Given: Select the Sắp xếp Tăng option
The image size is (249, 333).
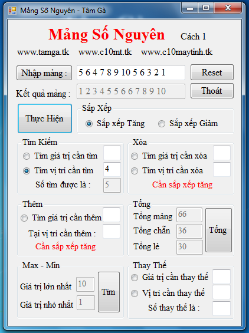Looking at the screenshot, I should click(115, 123).
